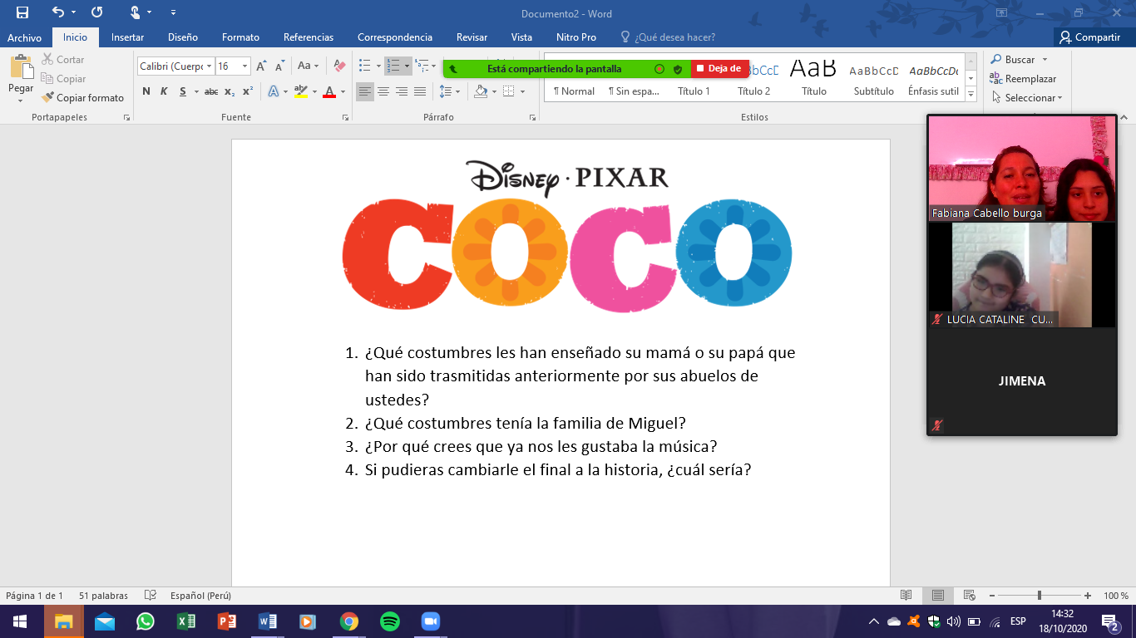Toggle italic formatting with K button
This screenshot has width=1136, height=638.
164,91
